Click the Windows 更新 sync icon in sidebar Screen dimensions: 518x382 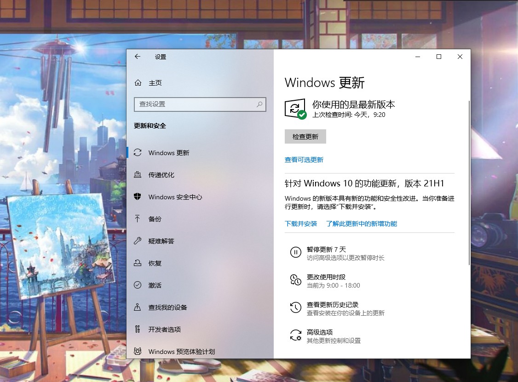click(138, 153)
